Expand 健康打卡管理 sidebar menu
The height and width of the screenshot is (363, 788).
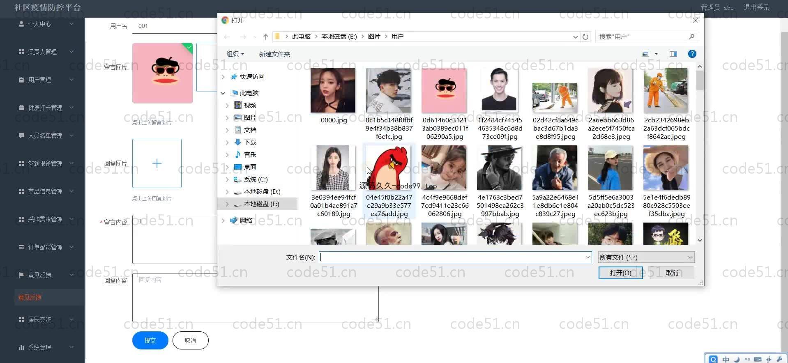46,108
